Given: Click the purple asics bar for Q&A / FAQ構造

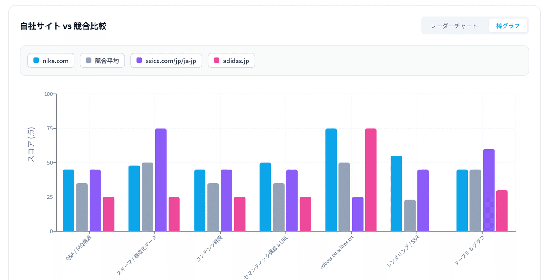Looking at the screenshot, I should [x=95, y=200].
